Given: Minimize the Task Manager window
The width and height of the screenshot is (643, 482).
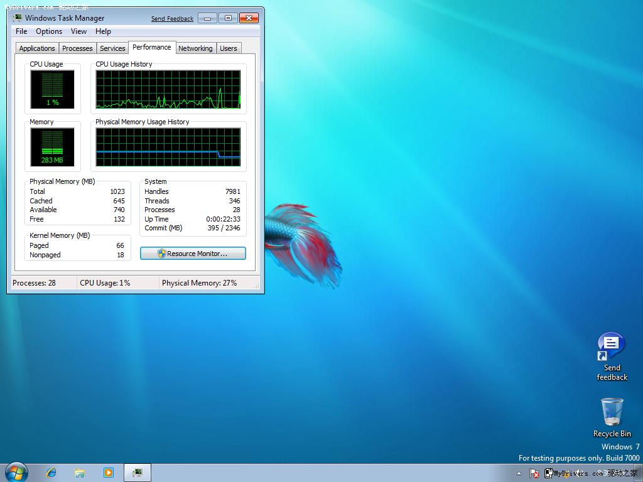Looking at the screenshot, I should [207, 18].
